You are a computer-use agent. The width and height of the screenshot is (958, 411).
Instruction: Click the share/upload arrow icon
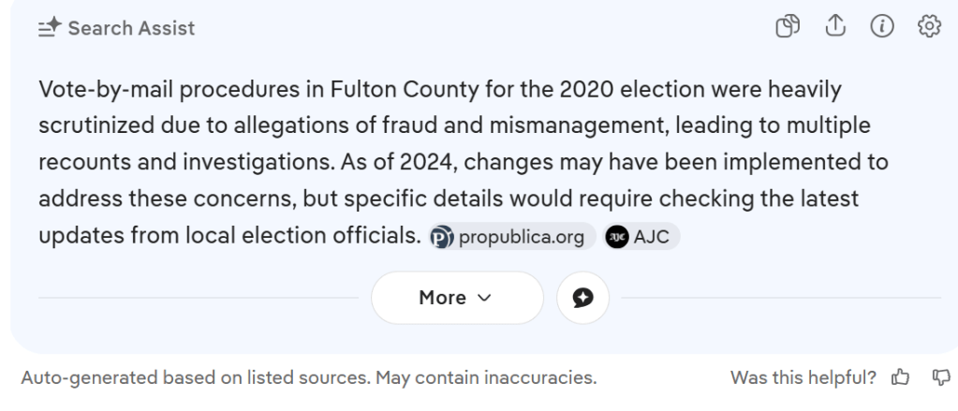click(x=835, y=27)
